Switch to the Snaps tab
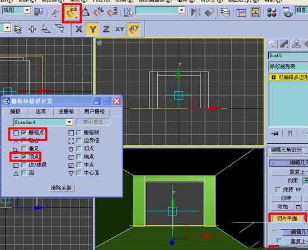308x250 pixels. 15,111
